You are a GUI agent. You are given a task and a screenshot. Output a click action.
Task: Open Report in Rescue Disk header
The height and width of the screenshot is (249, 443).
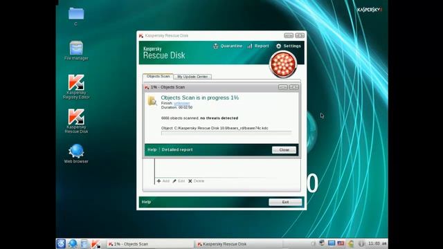coord(258,46)
